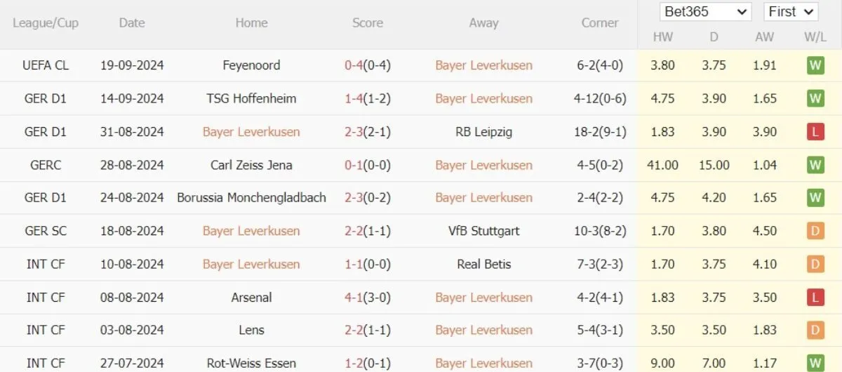The height and width of the screenshot is (372, 842).
Task: Open the RB Leipzig team link
Action: tap(483, 132)
